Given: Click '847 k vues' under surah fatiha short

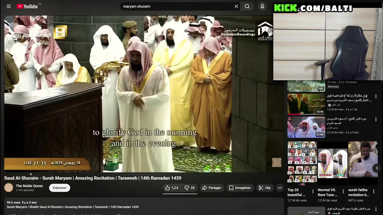Looking at the screenshot, I should (356, 200).
